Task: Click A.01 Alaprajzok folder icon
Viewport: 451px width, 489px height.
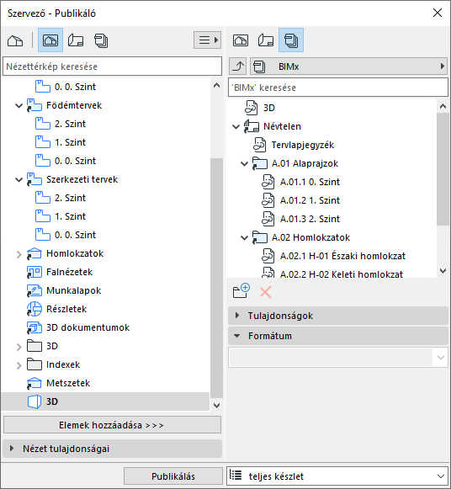Action: (x=260, y=163)
